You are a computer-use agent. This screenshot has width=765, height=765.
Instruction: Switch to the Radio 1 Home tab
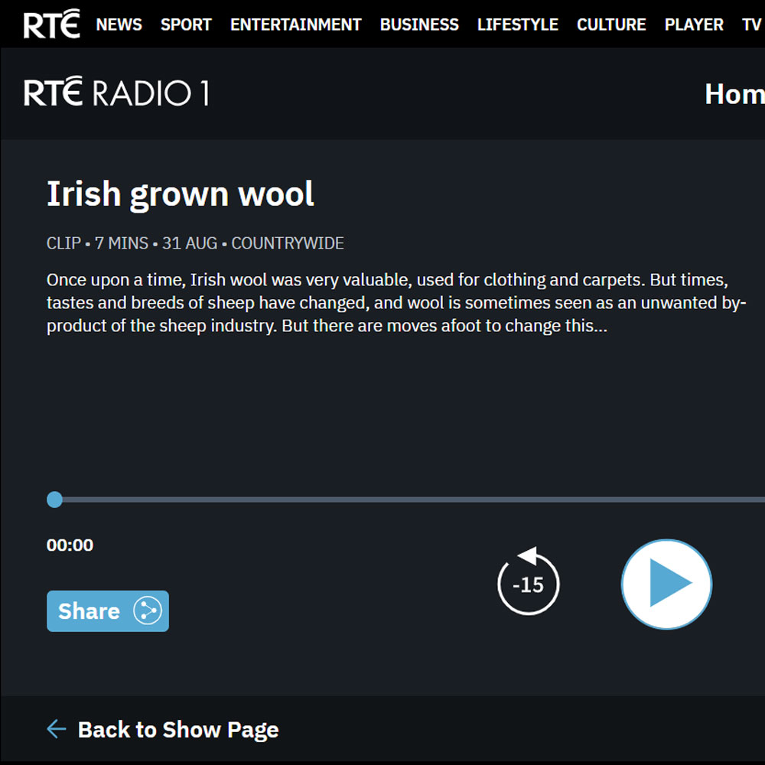(x=734, y=94)
